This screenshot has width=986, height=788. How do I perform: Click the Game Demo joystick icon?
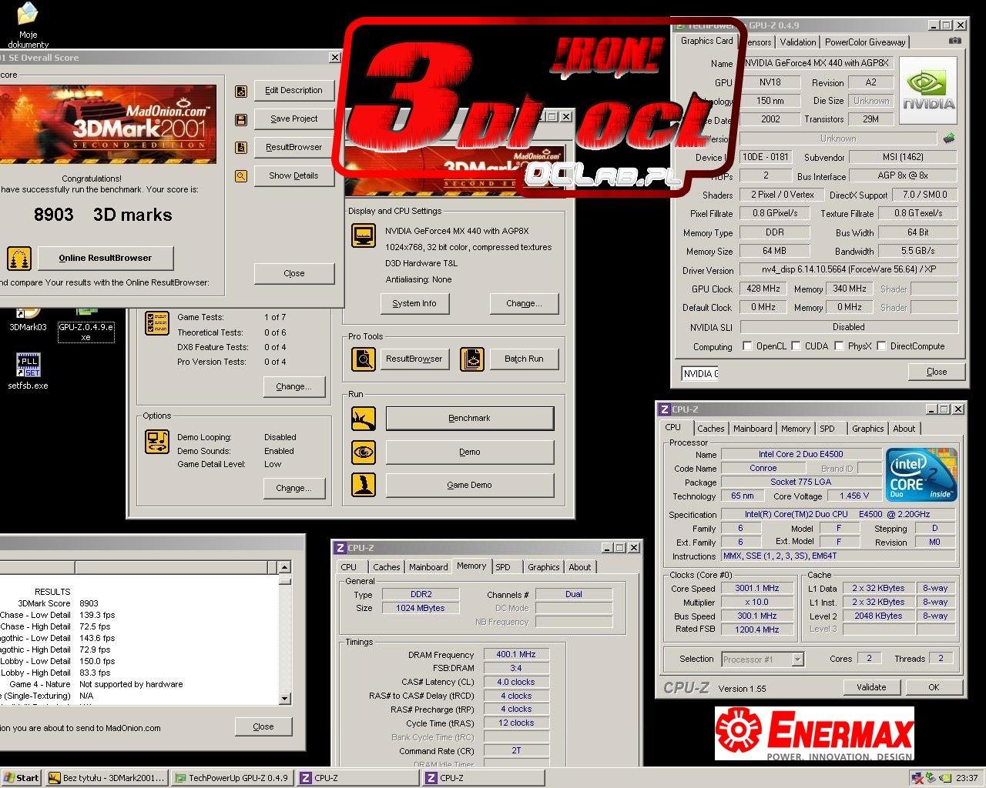[364, 485]
